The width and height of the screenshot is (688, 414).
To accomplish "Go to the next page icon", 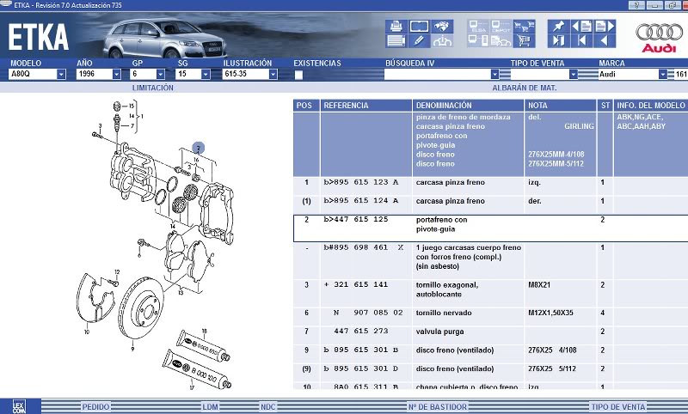I will [x=605, y=26].
